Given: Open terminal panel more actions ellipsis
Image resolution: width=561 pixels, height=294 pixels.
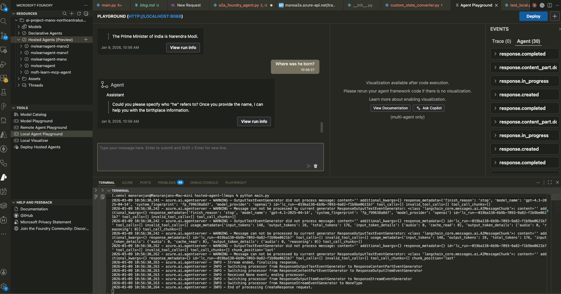Looking at the screenshot, I should (538, 182).
